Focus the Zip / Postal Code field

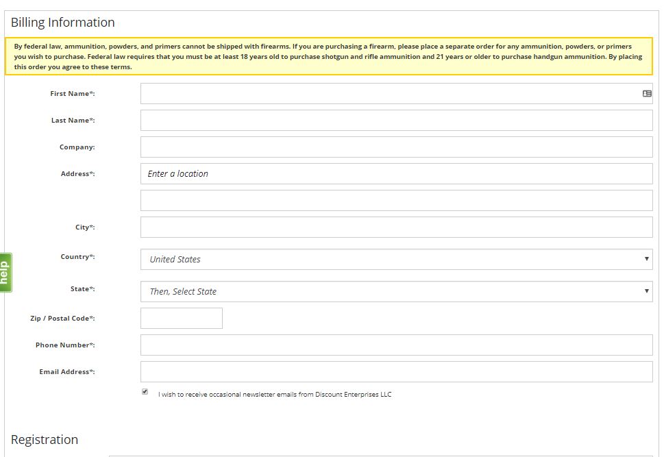[181, 318]
